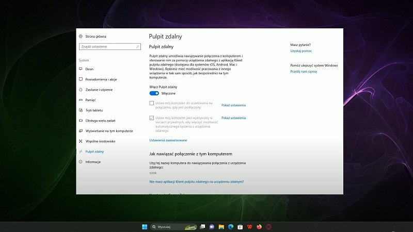
Task: Turn off the Włącz Pulpit zdalny switch
Action: point(154,93)
